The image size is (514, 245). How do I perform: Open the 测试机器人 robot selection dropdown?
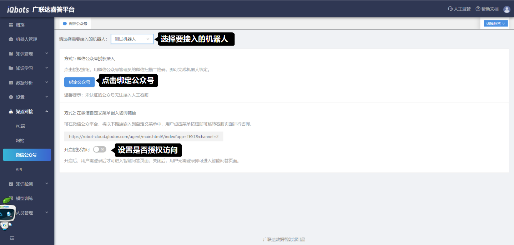point(132,39)
